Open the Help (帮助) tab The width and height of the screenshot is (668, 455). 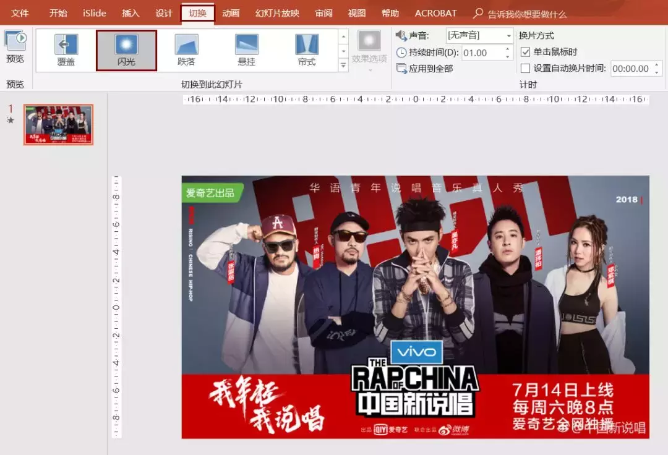390,13
